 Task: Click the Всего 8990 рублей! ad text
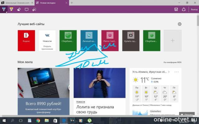[44, 104]
